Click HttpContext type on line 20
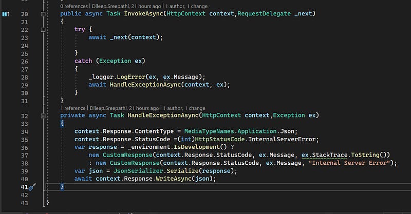 pyautogui.click(x=186, y=14)
